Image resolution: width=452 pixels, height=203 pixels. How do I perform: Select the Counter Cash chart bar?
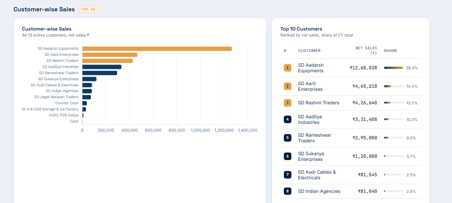point(84,103)
